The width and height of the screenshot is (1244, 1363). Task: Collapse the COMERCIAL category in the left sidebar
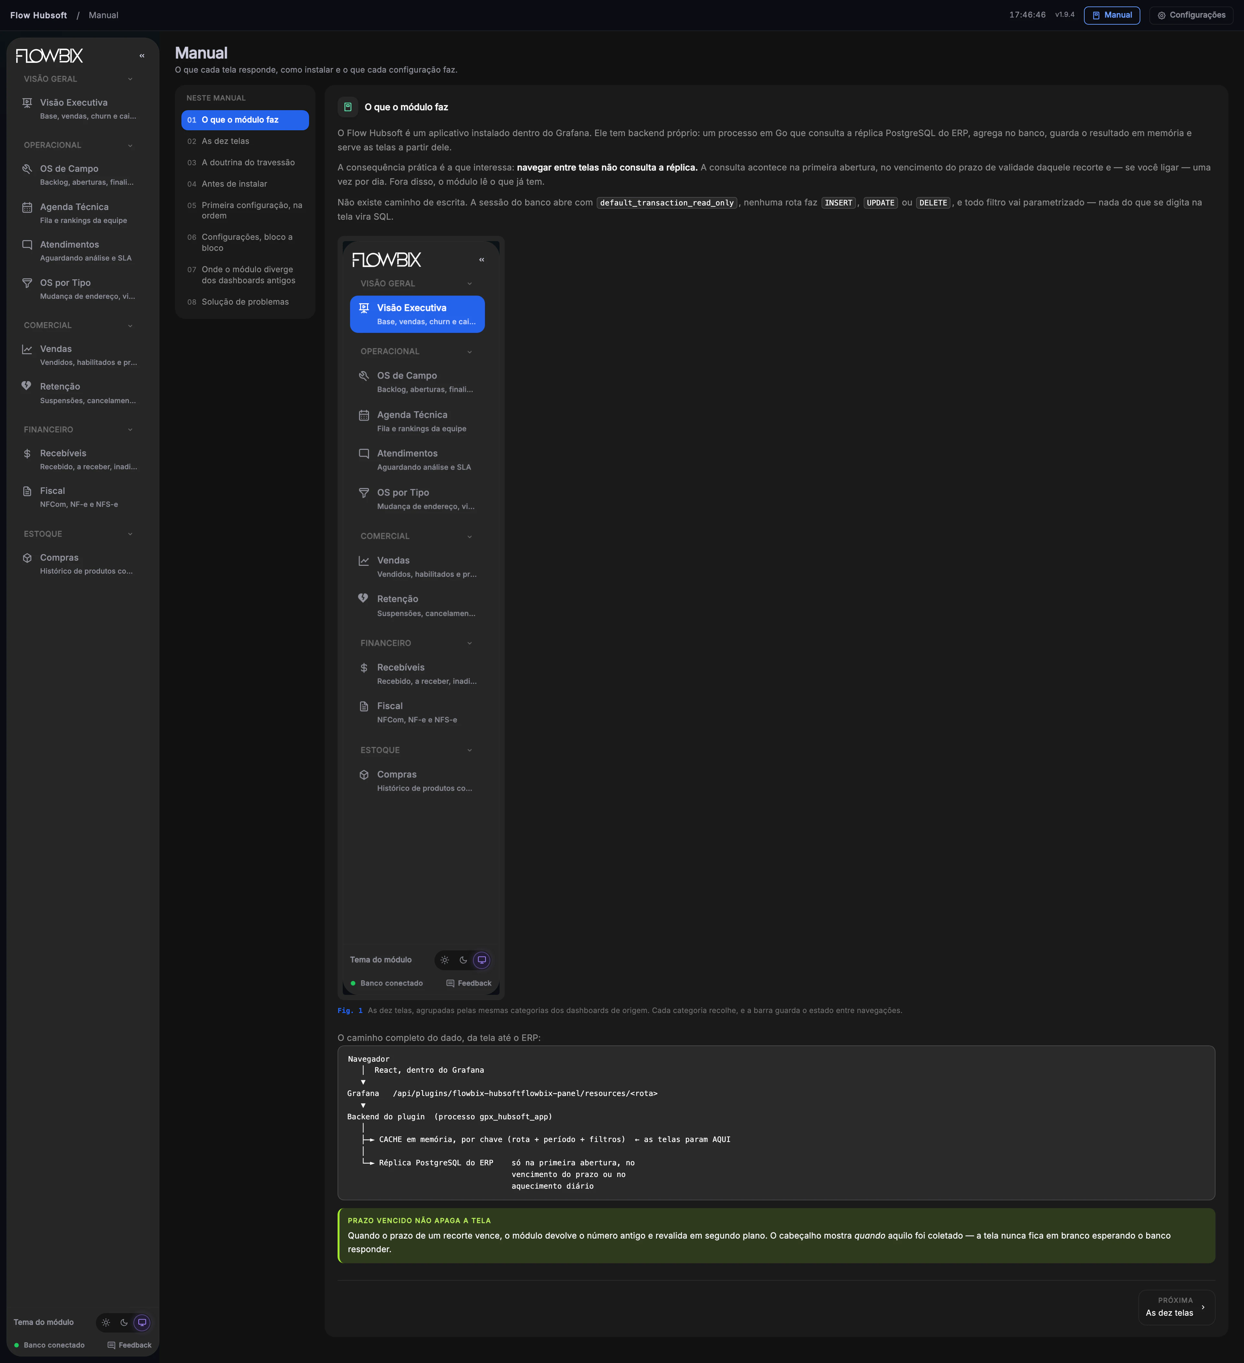click(131, 326)
